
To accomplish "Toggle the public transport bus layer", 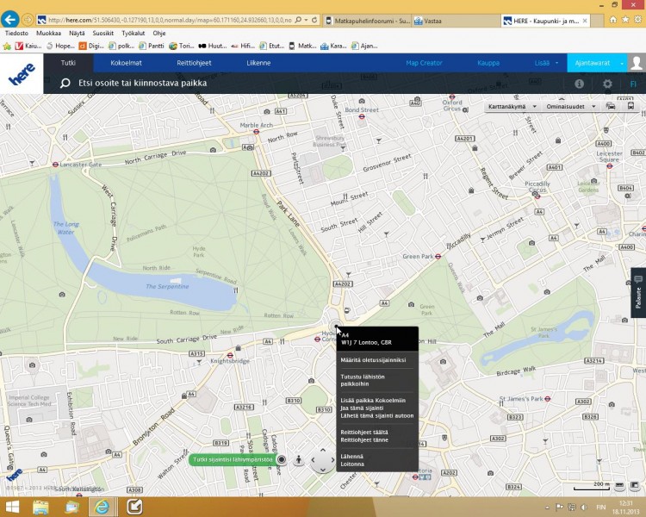I will (630, 107).
